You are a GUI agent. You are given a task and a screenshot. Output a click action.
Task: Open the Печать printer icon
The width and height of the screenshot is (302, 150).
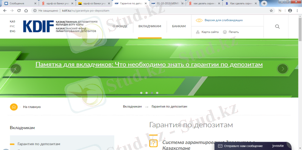[x=225, y=32]
